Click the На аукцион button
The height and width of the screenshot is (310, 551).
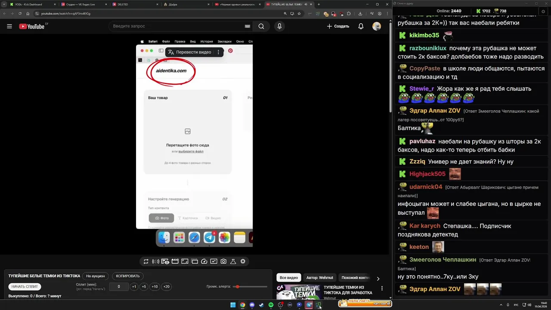(x=95, y=276)
